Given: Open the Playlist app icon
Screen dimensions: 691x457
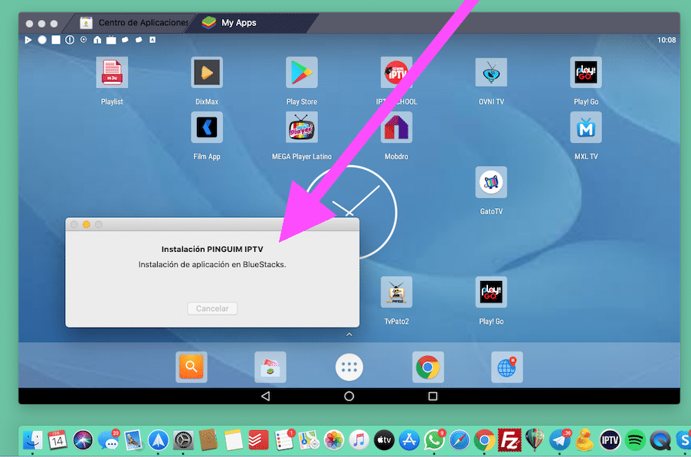Looking at the screenshot, I should 112,73.
